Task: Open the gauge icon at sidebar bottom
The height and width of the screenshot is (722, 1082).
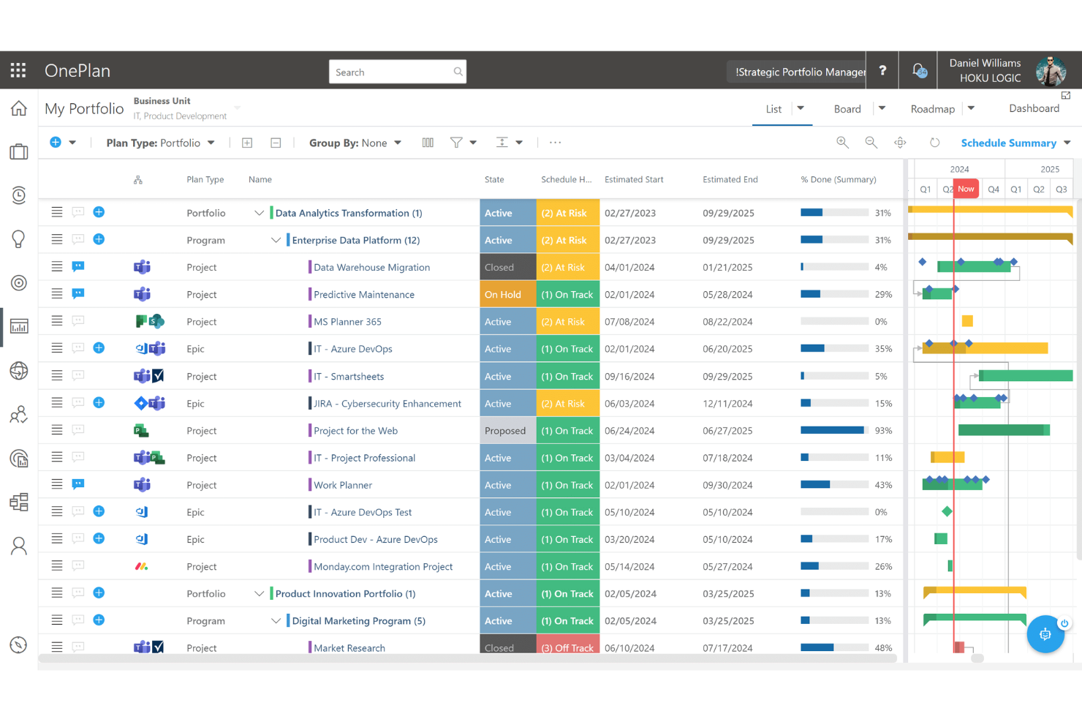Action: click(19, 644)
